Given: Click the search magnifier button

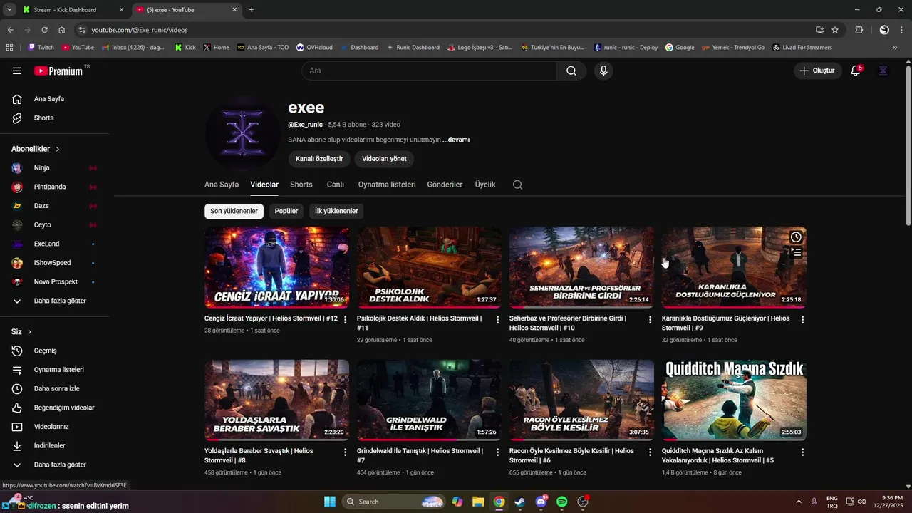Looking at the screenshot, I should [571, 71].
